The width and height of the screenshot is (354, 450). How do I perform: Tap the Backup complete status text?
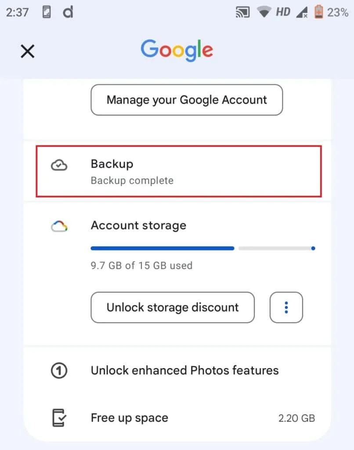point(132,181)
